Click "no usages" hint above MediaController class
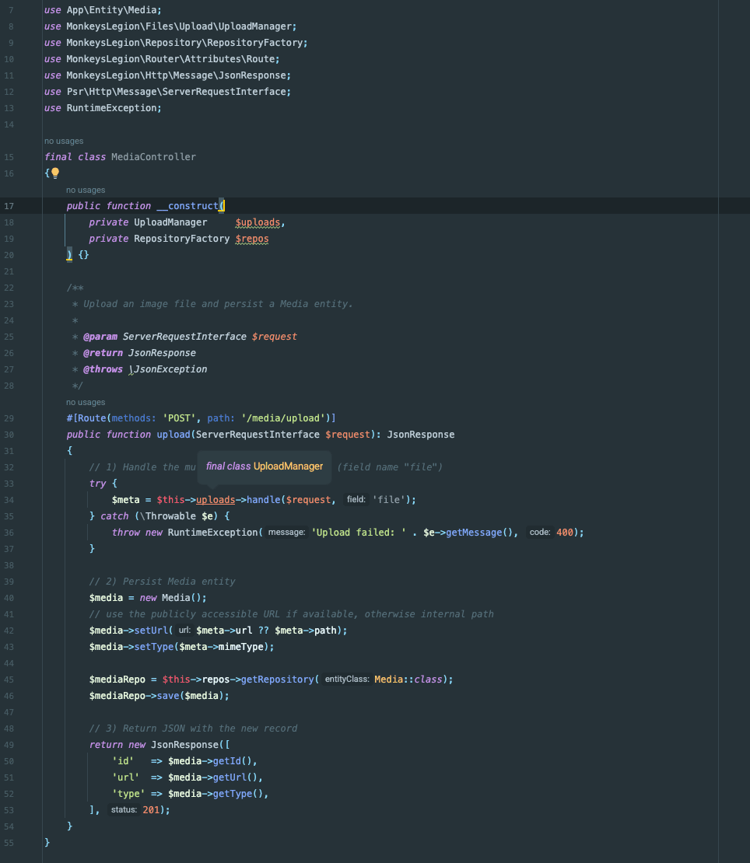 click(x=64, y=141)
